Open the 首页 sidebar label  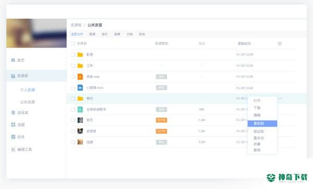(21, 60)
